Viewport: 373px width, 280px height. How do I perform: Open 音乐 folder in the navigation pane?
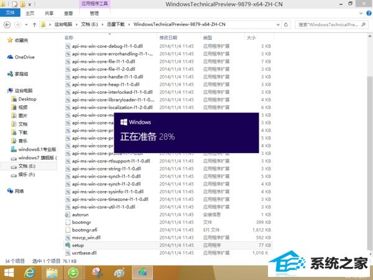(23, 141)
